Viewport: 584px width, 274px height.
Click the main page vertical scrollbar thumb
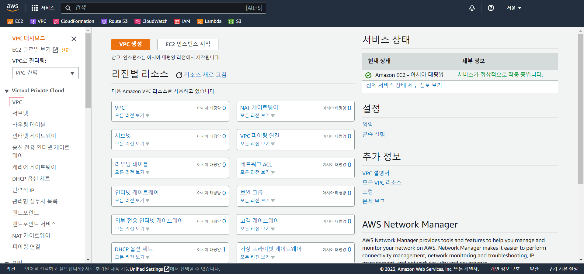pos(581,108)
